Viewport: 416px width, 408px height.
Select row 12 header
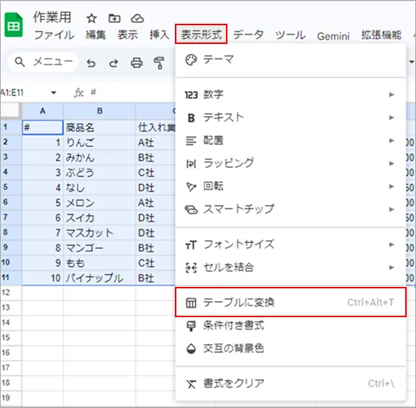point(11,293)
